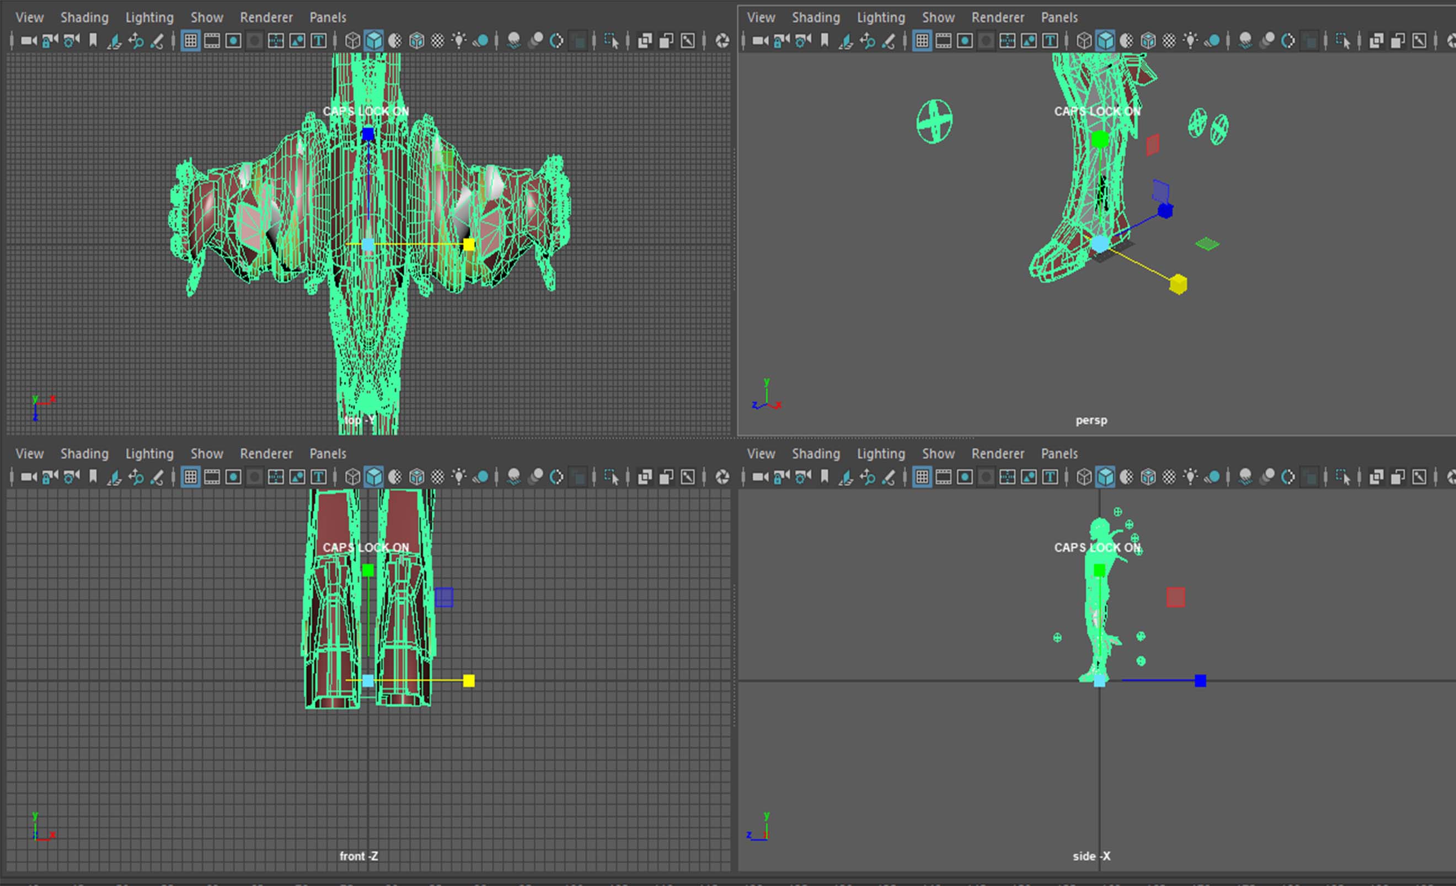Viewport: 1456px width, 886px height.
Task: Click Image Plane icon in front view panel
Action: [x=115, y=477]
